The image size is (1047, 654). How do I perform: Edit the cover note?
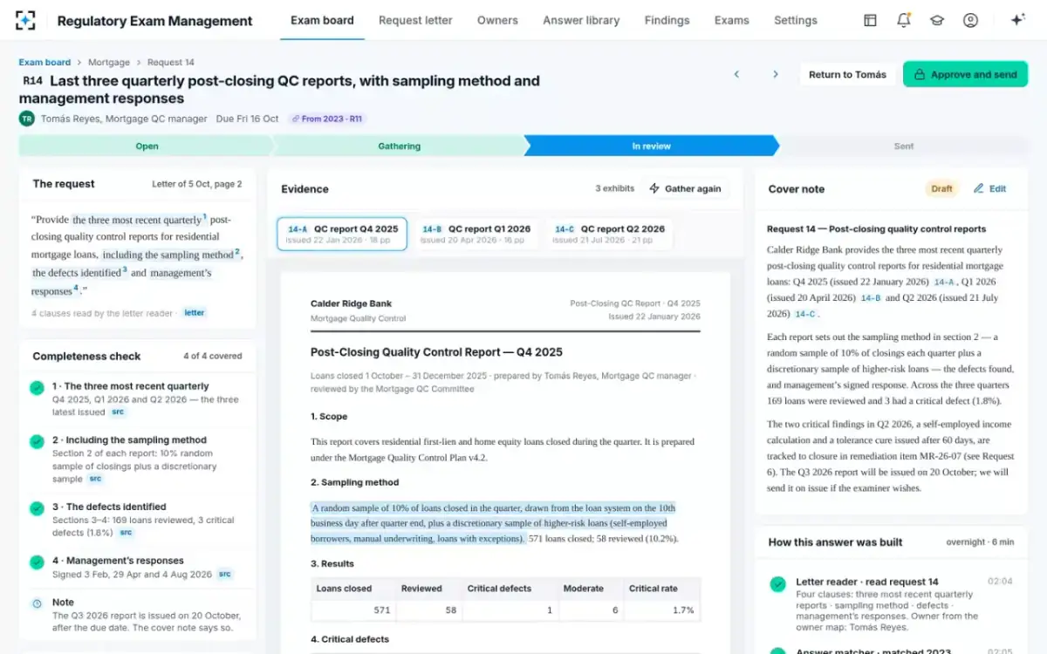(989, 188)
